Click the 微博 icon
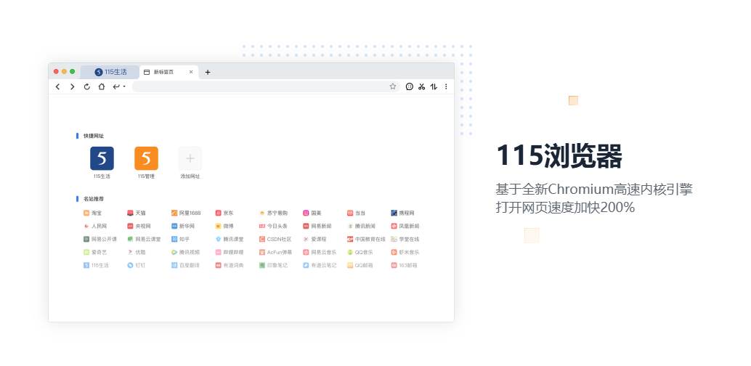 219,226
